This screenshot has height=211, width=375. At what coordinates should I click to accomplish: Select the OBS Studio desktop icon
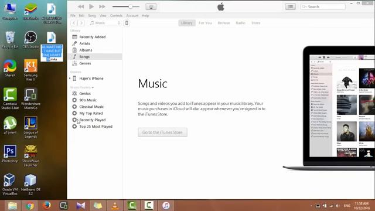point(30,40)
